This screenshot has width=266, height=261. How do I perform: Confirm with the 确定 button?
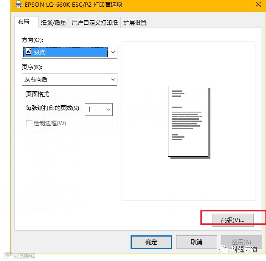pyautogui.click(x=151, y=242)
